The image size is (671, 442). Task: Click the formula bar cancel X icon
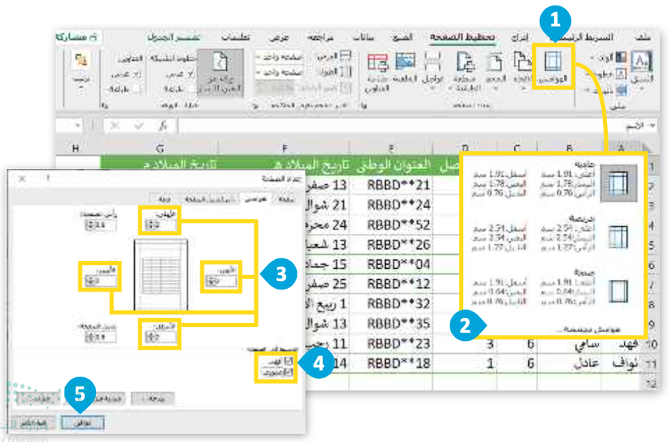(x=115, y=126)
